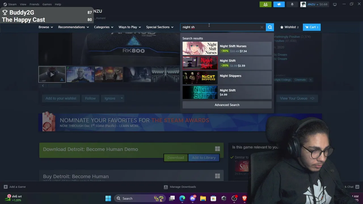Select Night Shift Nurses search result
This screenshot has height=204, width=363.
coord(227,48)
